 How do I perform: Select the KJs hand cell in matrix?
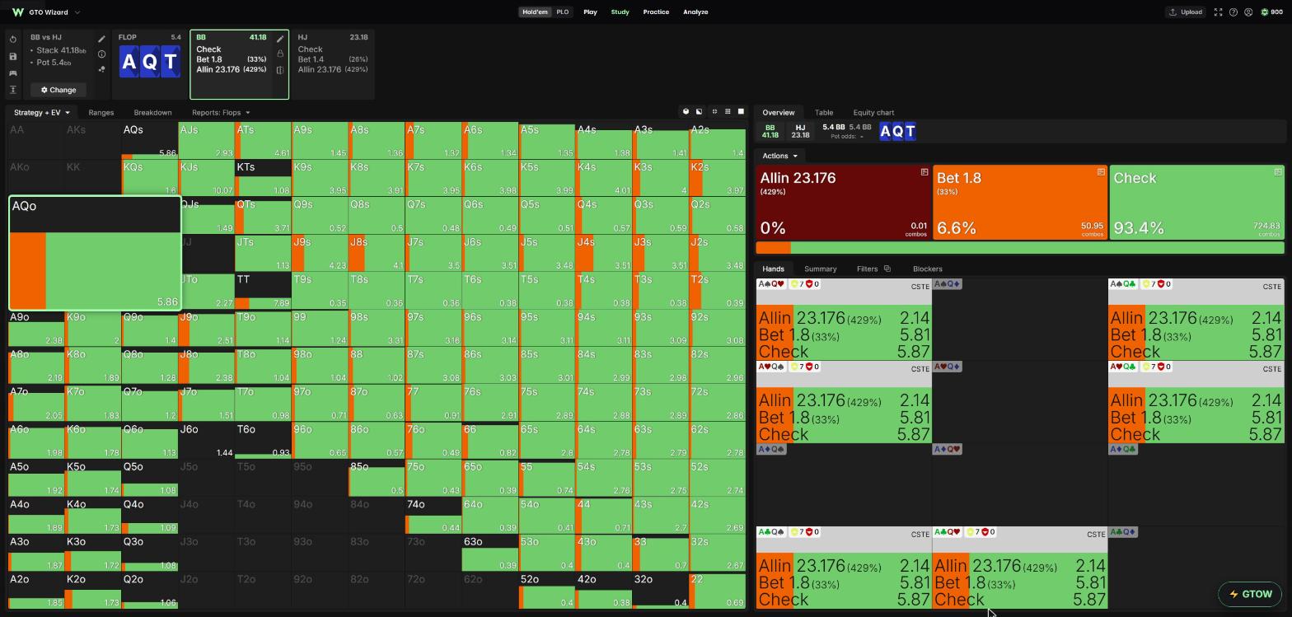[x=207, y=178]
